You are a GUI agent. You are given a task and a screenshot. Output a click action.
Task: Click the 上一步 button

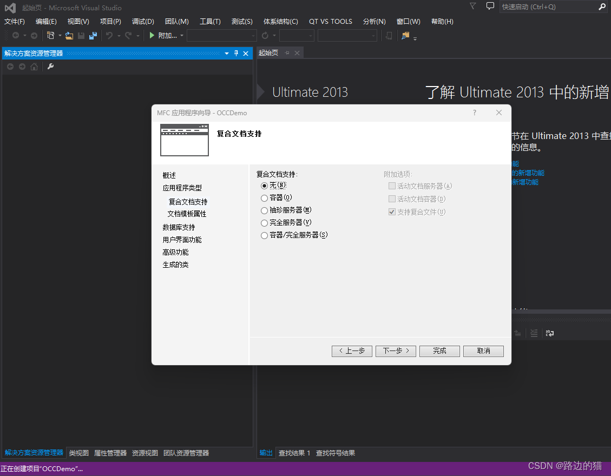point(352,351)
